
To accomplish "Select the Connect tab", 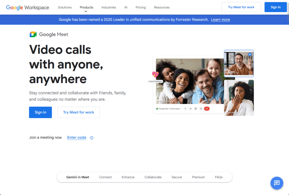I will pos(106,177).
